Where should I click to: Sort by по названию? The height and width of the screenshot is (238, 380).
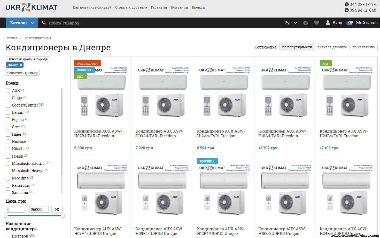(363, 47)
